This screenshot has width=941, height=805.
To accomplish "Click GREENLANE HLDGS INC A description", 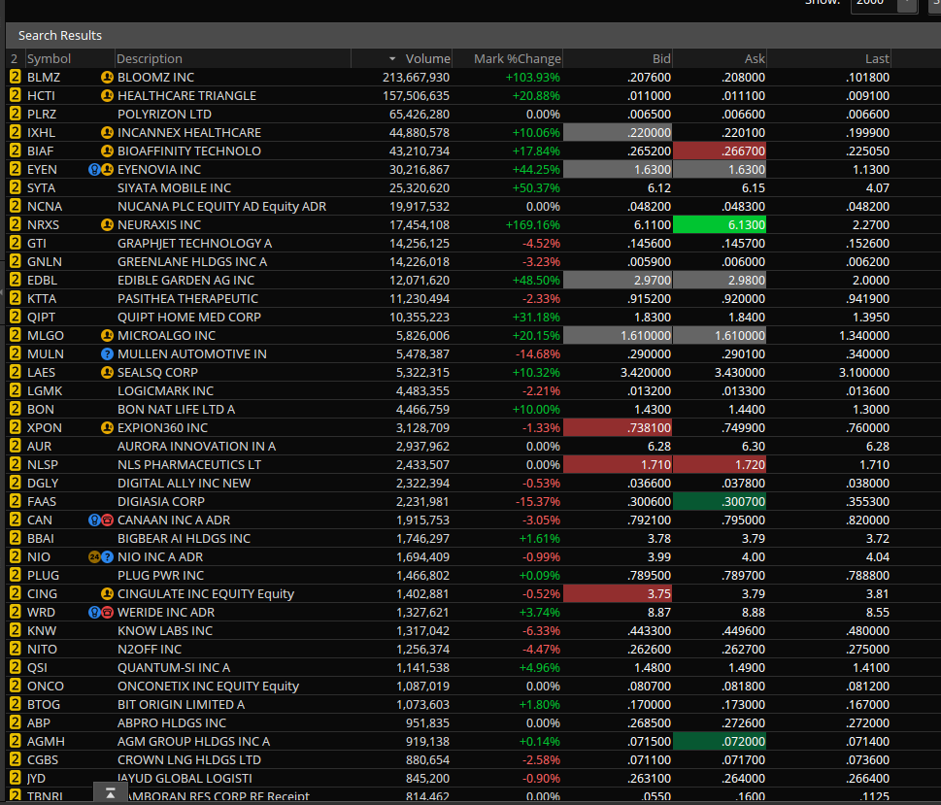I will (x=192, y=262).
